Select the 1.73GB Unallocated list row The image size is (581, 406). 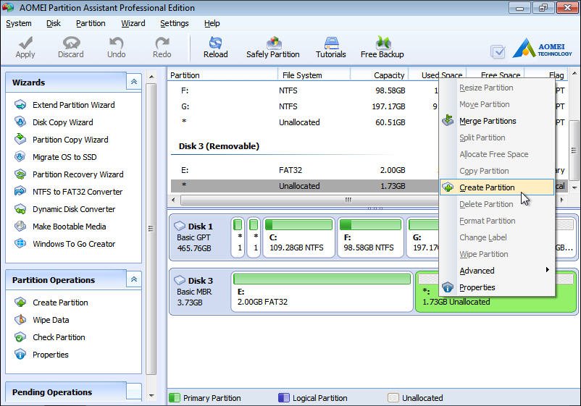(304, 186)
